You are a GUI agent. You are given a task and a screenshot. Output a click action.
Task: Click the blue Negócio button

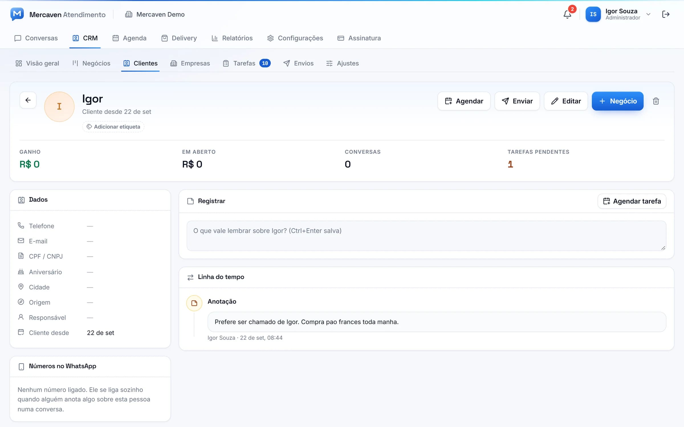(618, 101)
